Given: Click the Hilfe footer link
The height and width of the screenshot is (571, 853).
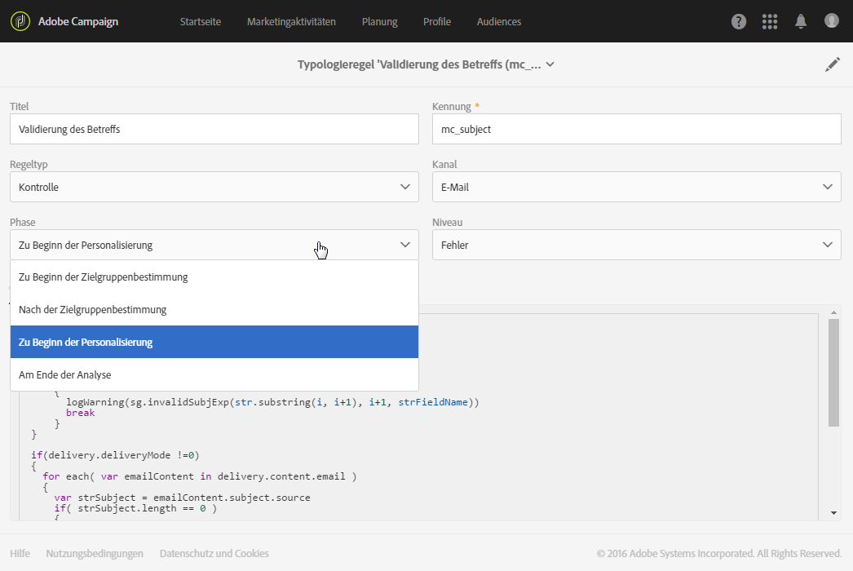Looking at the screenshot, I should tap(20, 554).
